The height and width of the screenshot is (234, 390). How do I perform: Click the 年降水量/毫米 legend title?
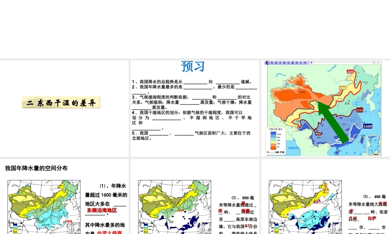click(x=275, y=129)
